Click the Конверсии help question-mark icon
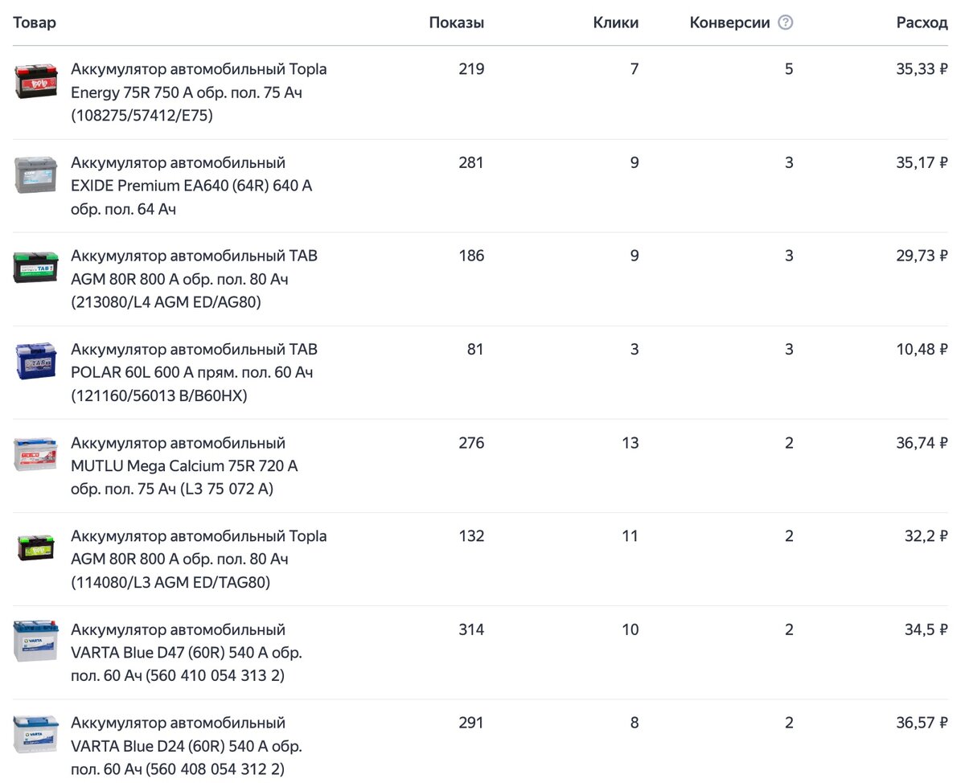Image resolution: width=965 pixels, height=783 pixels. [x=786, y=23]
